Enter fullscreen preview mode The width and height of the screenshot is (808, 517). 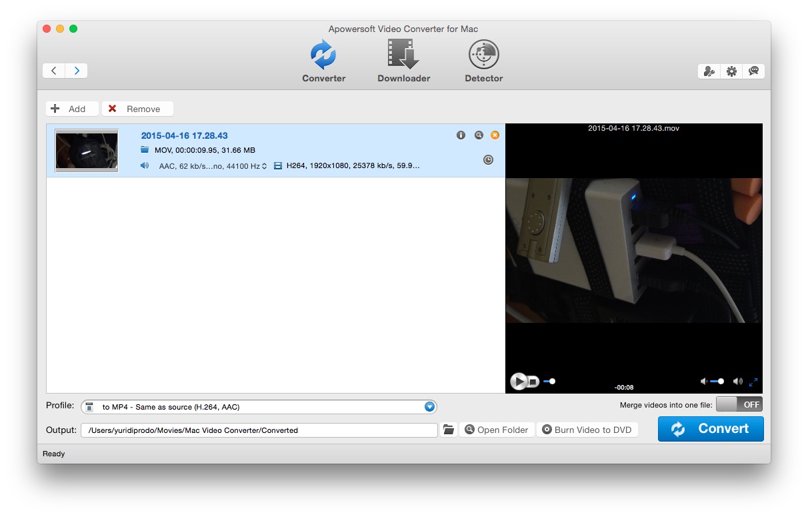pyautogui.click(x=753, y=382)
